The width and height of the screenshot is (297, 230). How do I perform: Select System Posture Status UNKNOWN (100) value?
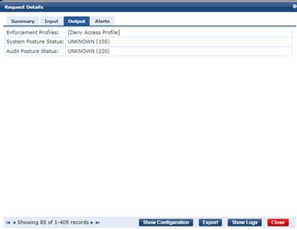pos(89,41)
